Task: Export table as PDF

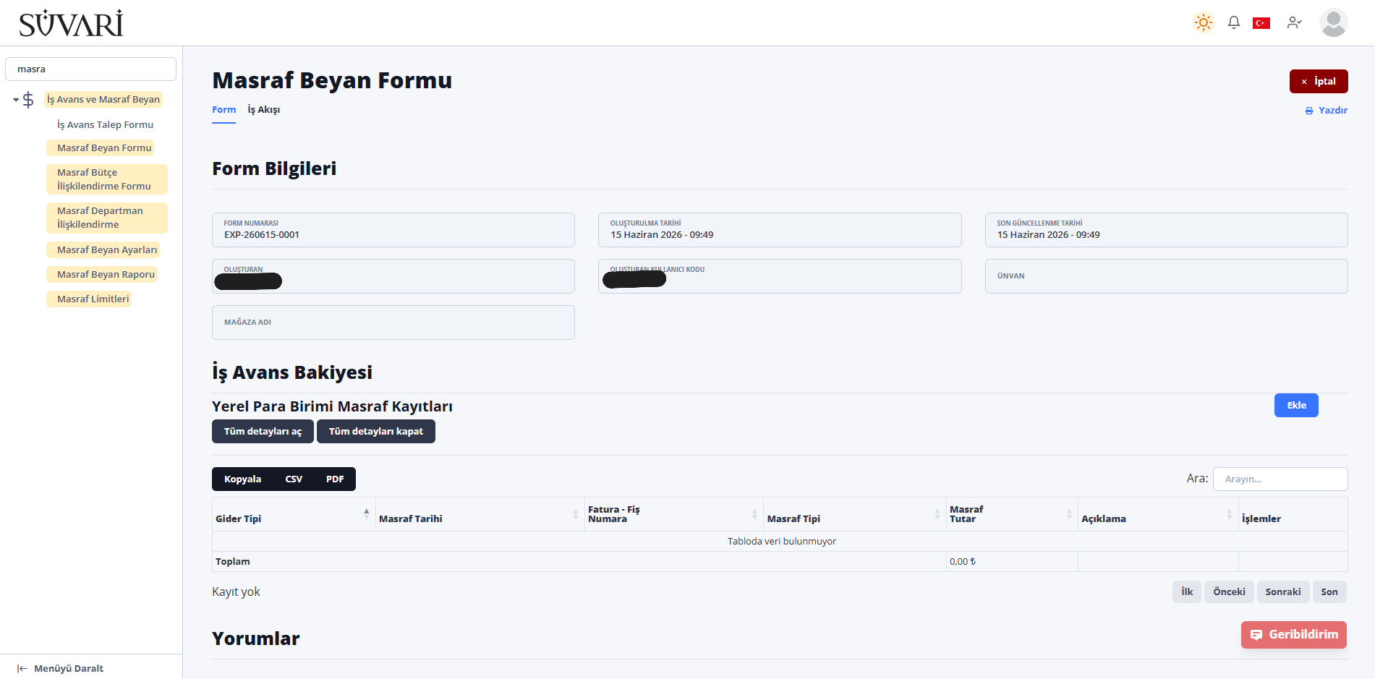Action: [335, 479]
